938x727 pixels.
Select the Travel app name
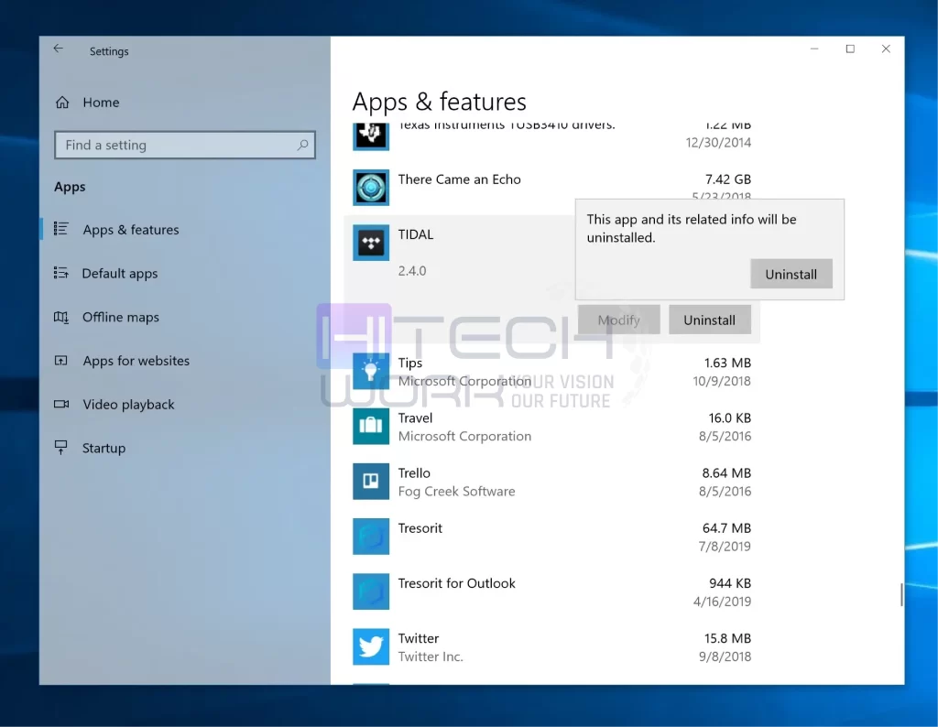(x=415, y=418)
